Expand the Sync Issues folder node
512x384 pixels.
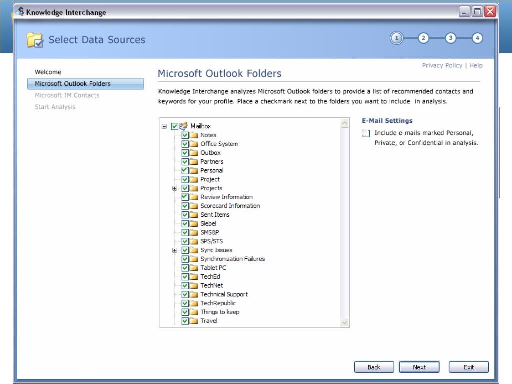coord(175,250)
